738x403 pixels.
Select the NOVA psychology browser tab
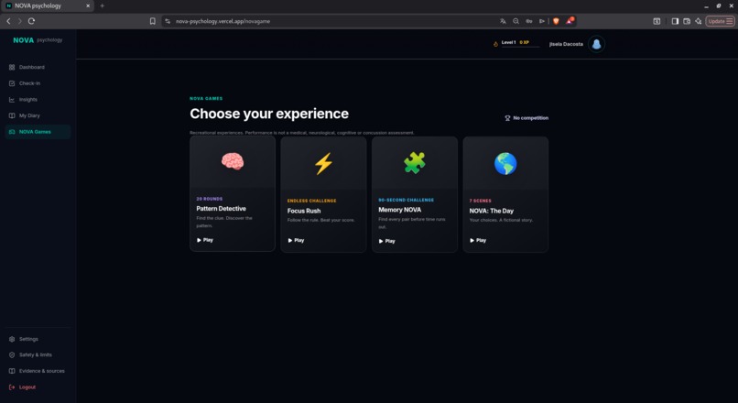click(x=47, y=5)
